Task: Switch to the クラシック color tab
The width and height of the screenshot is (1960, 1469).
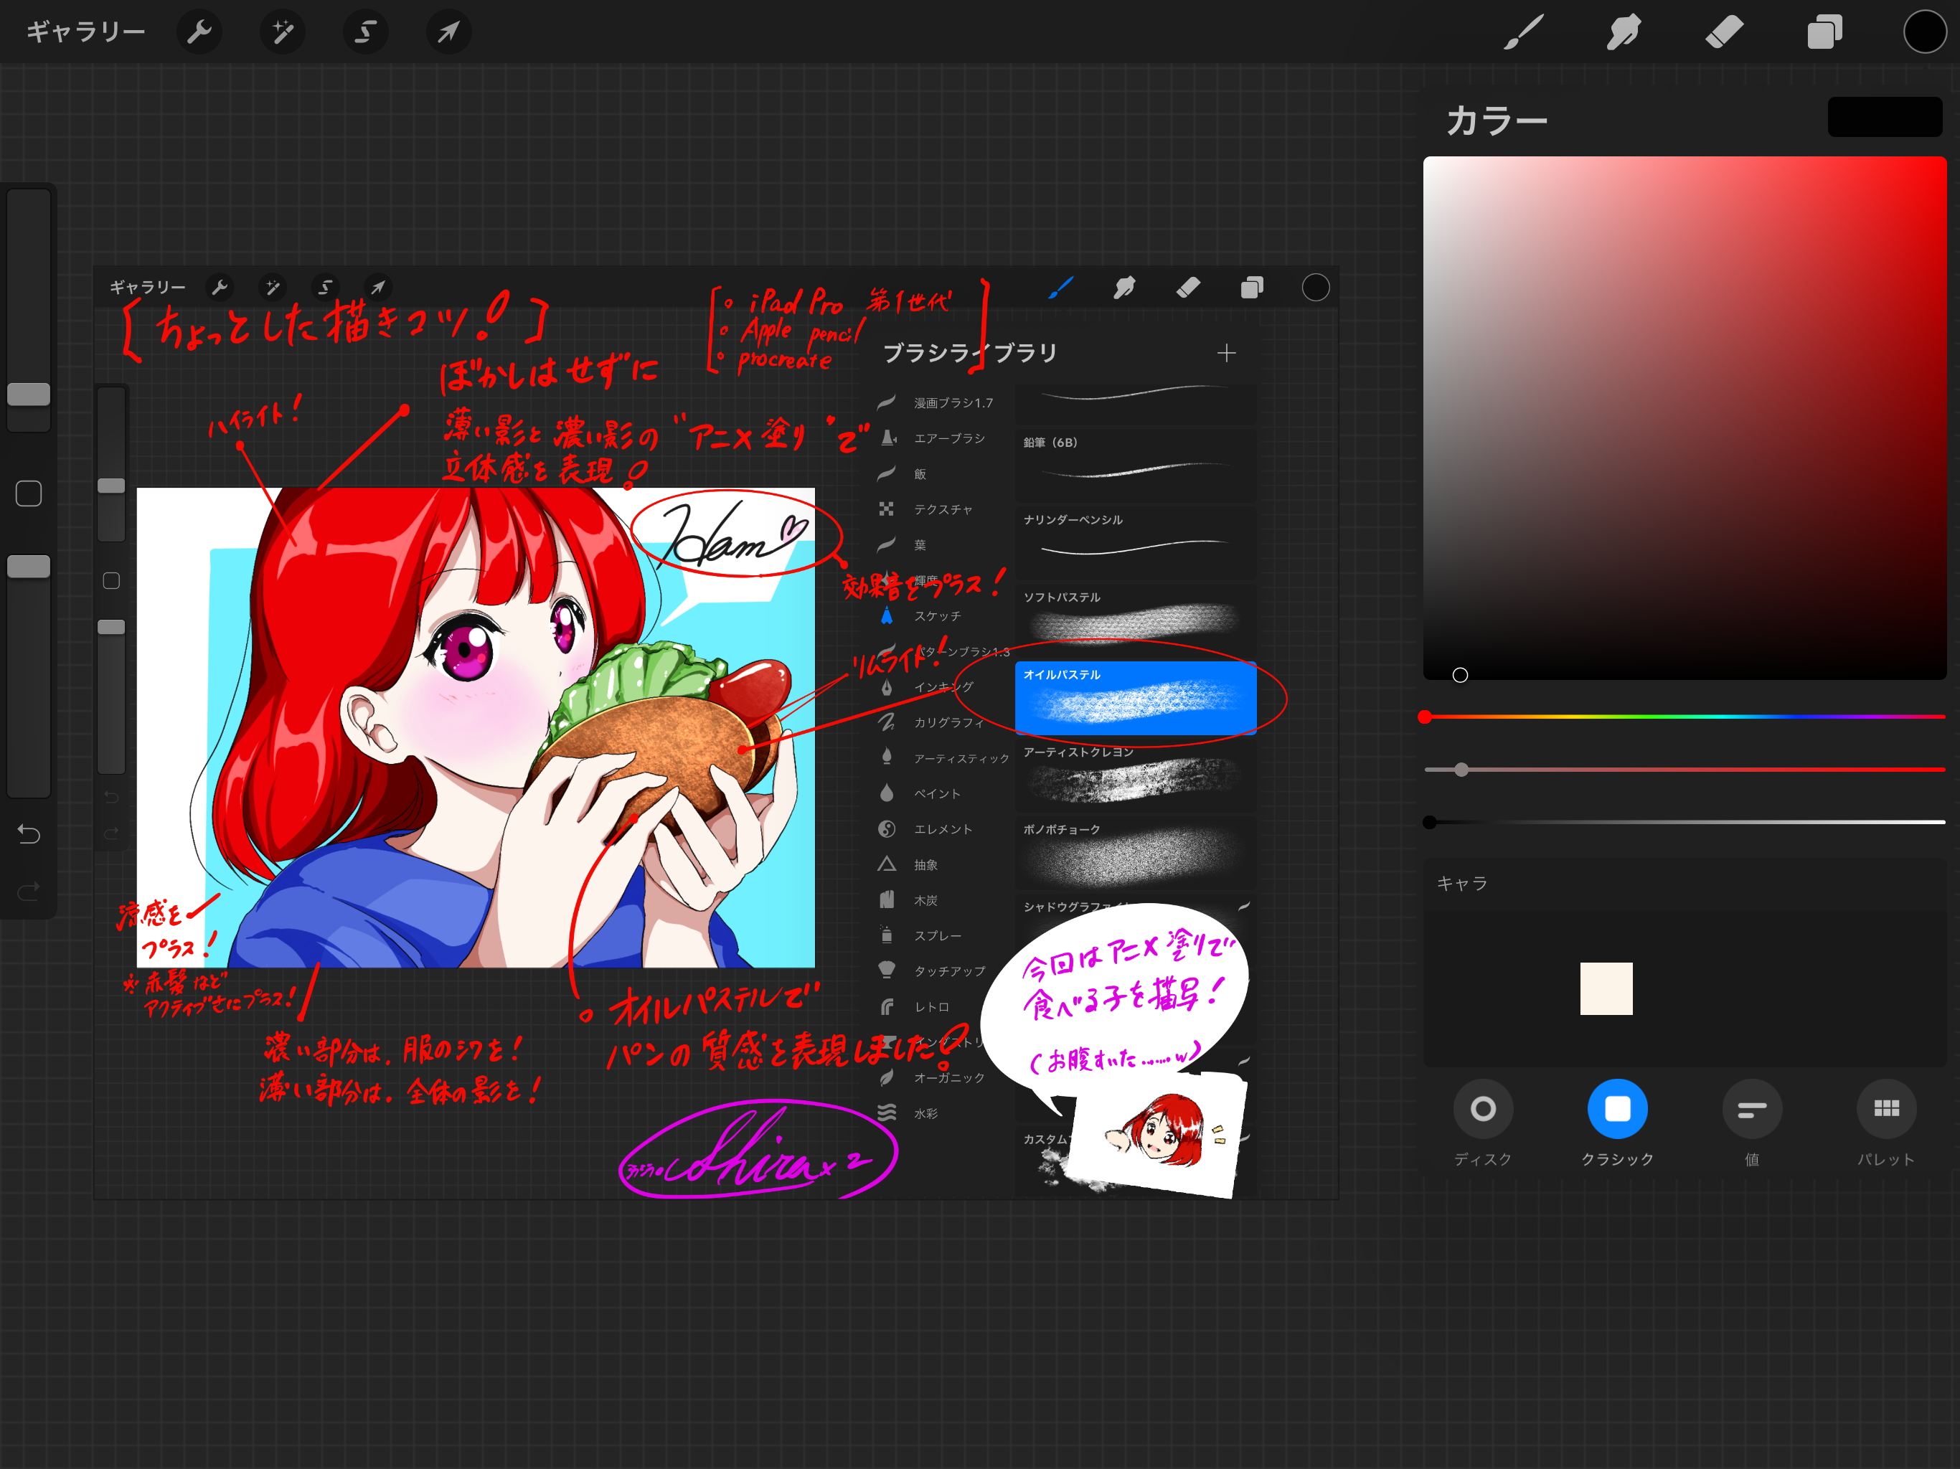Action: click(x=1617, y=1123)
